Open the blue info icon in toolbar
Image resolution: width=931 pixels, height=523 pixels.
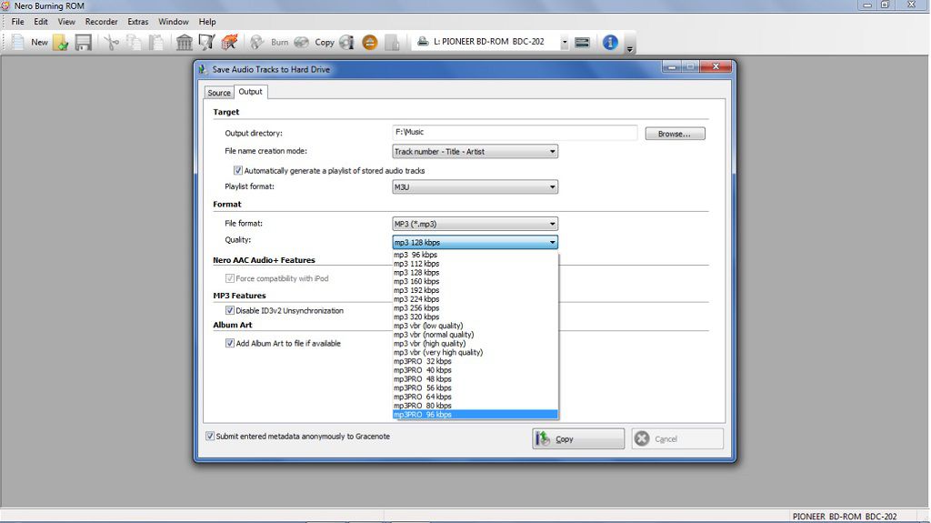[x=610, y=42]
